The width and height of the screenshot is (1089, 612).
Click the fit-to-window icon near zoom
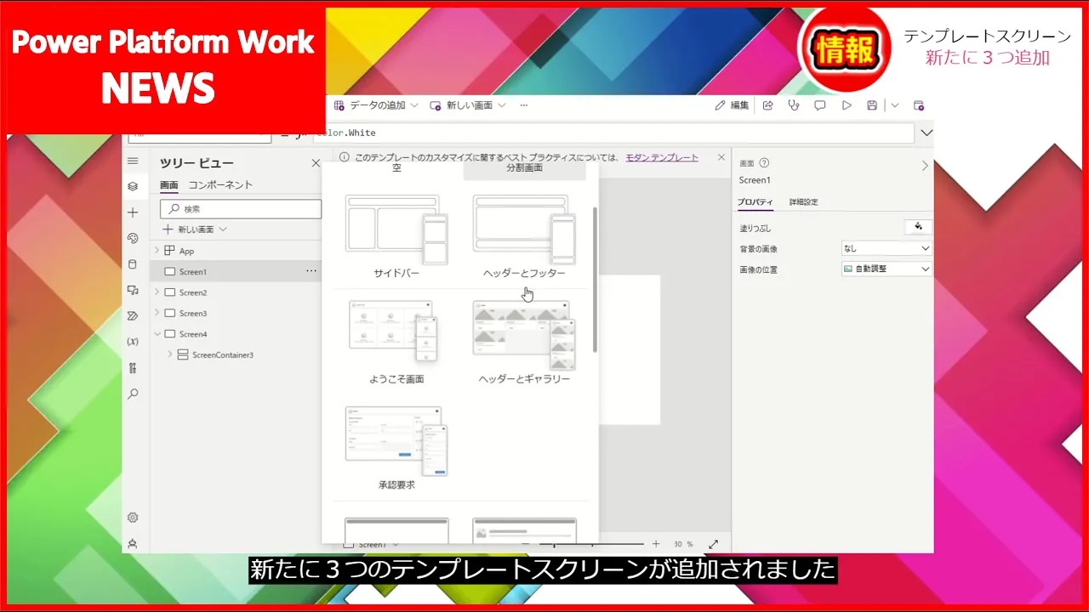[x=713, y=544]
